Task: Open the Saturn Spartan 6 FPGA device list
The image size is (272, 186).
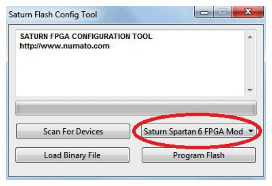Action: point(194,132)
